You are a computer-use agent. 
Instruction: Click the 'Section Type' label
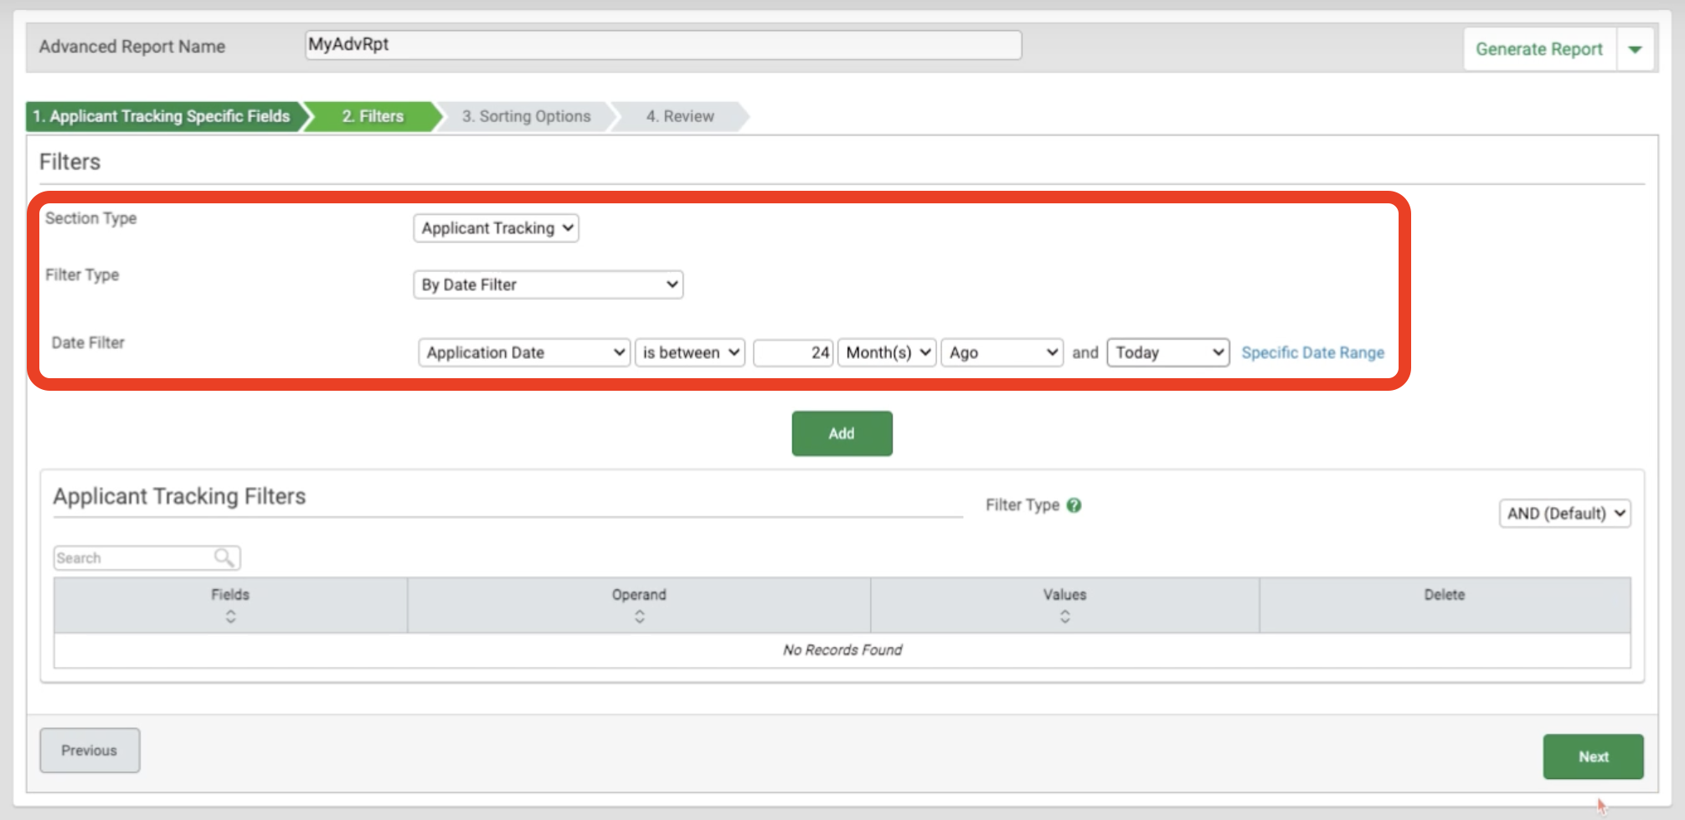pyautogui.click(x=90, y=218)
